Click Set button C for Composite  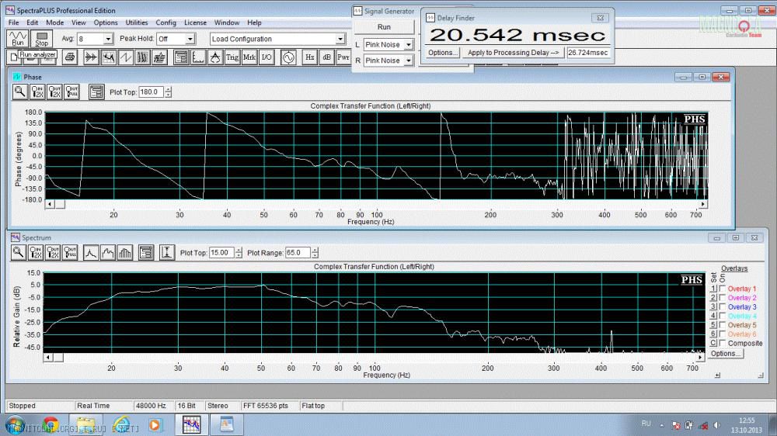click(x=713, y=343)
